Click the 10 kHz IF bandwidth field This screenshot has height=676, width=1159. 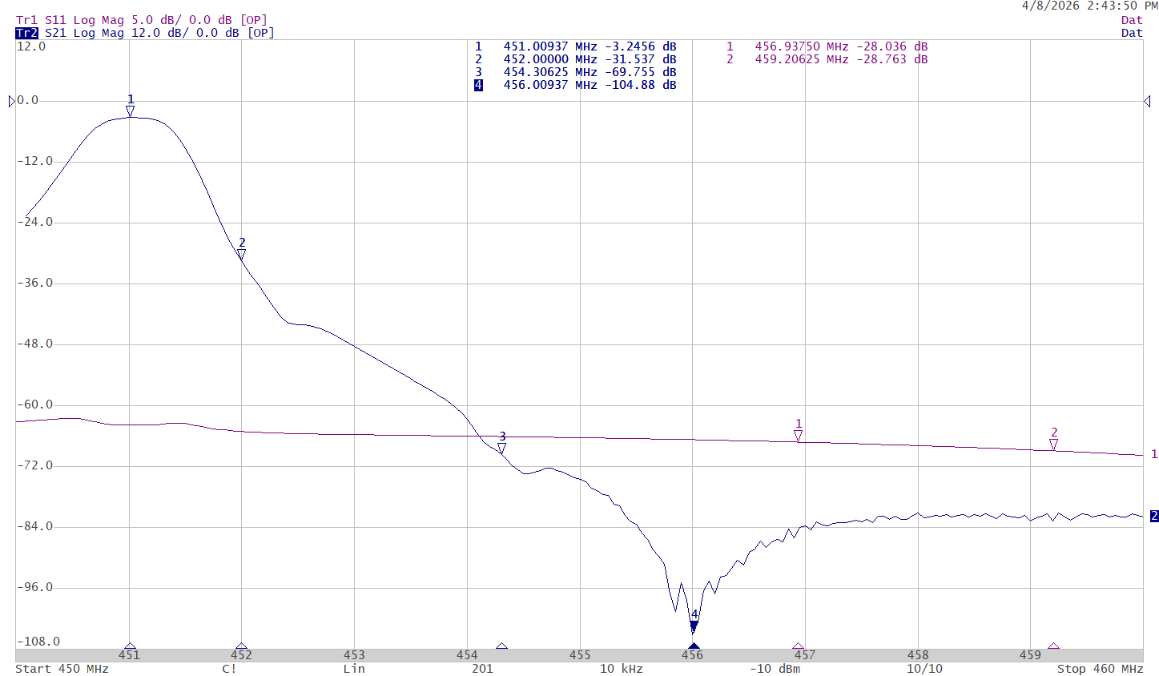point(622,669)
